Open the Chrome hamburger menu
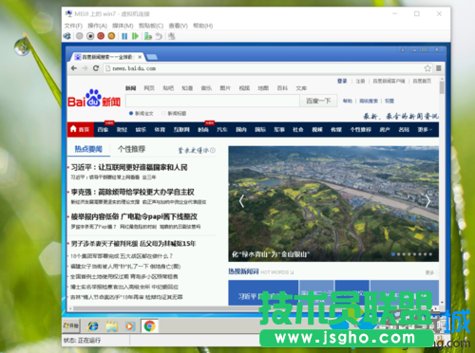Screen dimensions: 475x353 (x=439, y=68)
